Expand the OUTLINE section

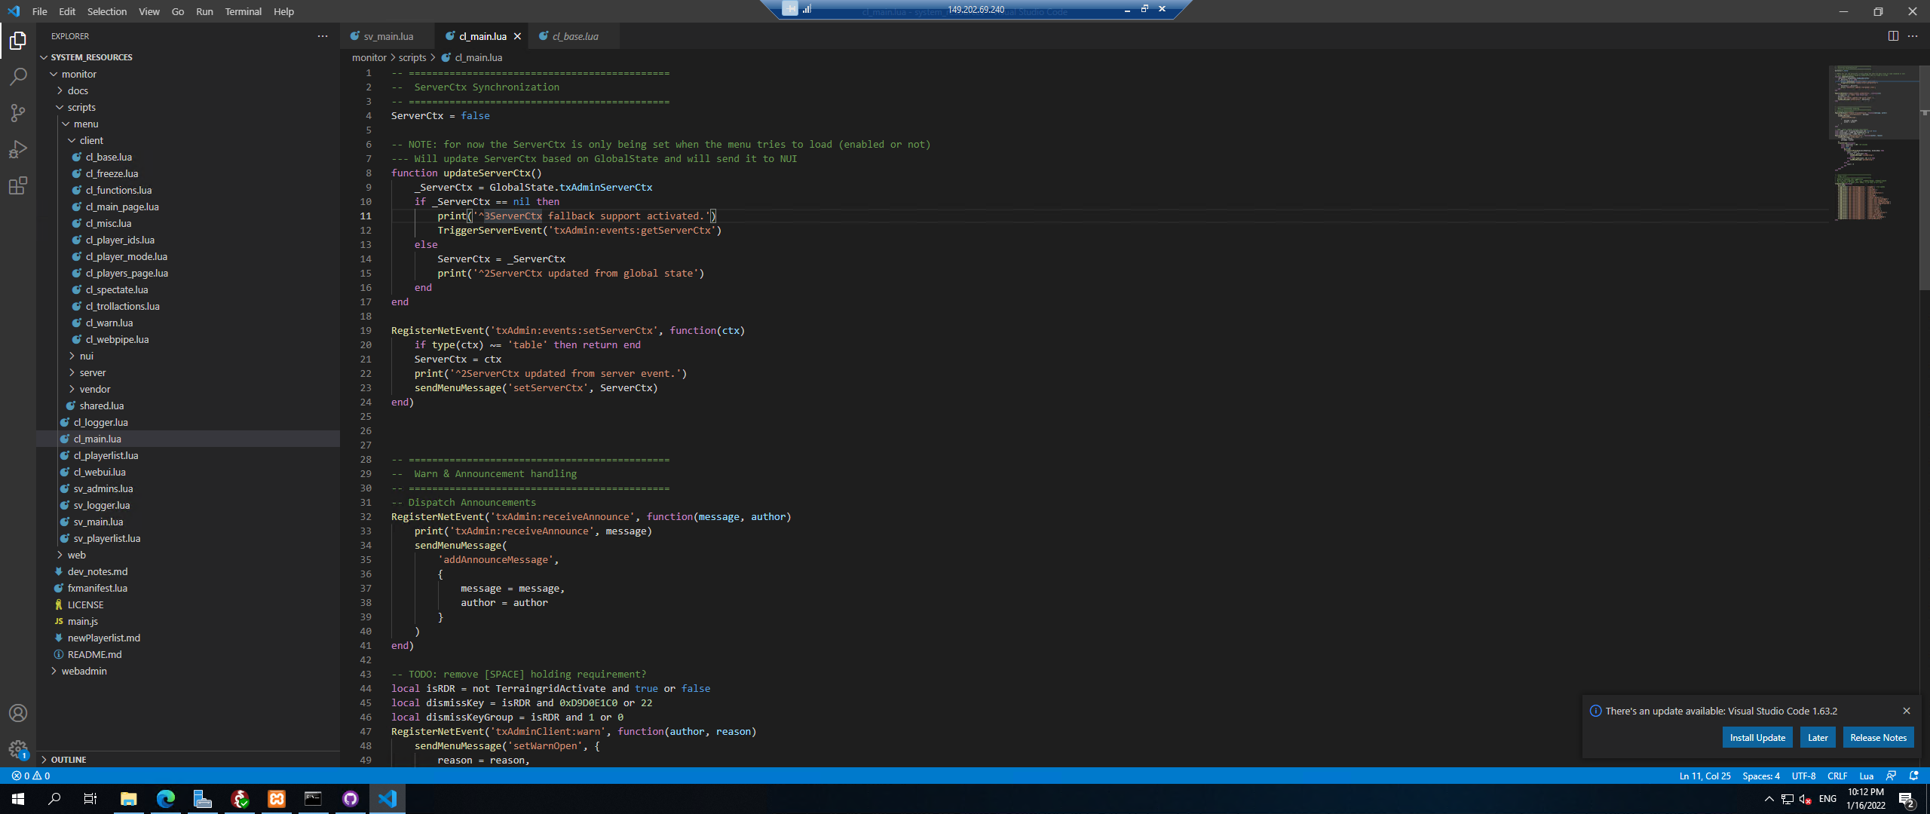pos(68,760)
